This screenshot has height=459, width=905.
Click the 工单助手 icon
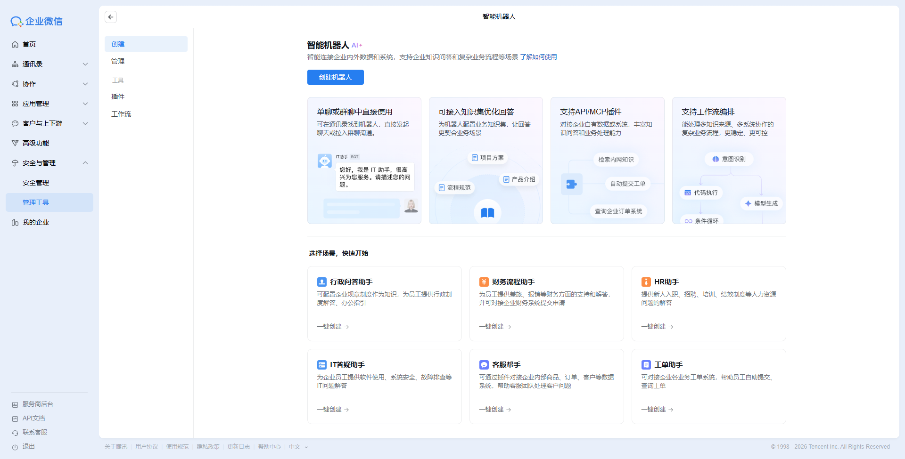646,365
